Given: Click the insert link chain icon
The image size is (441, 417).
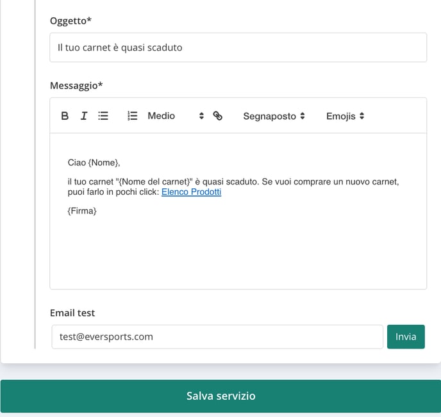Looking at the screenshot, I should click(218, 116).
